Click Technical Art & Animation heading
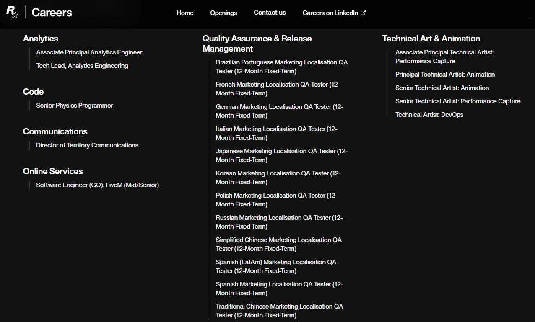This screenshot has width=535, height=322. pyautogui.click(x=431, y=39)
